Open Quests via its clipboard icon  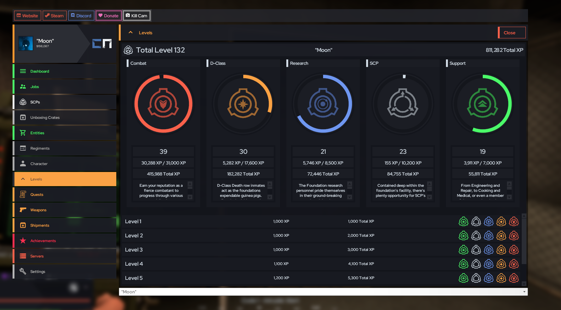click(23, 195)
